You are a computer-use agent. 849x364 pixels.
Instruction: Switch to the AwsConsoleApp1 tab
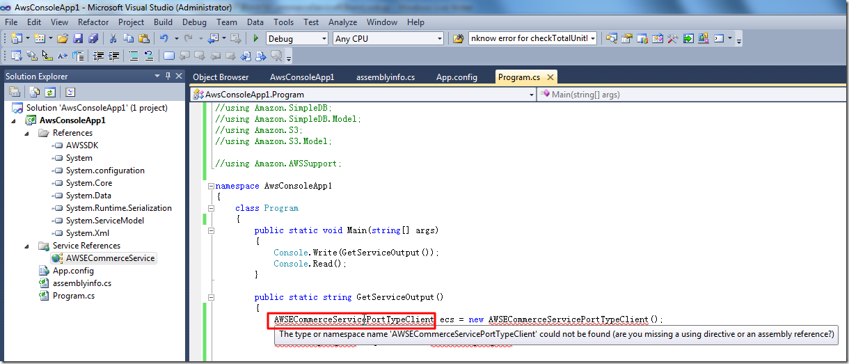302,77
